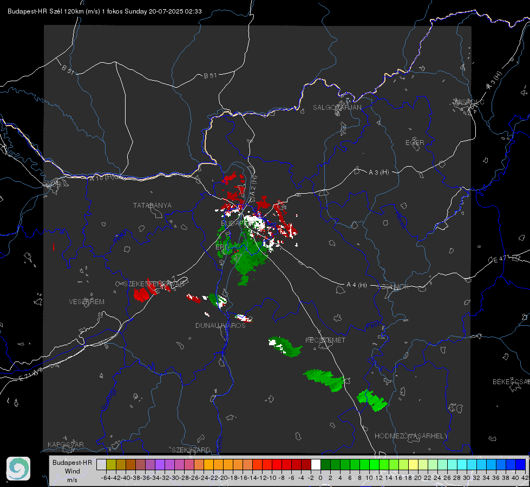Image resolution: width=530 pixels, height=487 pixels.
Task: Select the white swatch in the wind legend
Action: tap(316, 464)
